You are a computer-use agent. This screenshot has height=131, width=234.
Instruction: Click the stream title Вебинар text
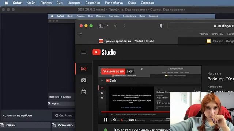220,79
